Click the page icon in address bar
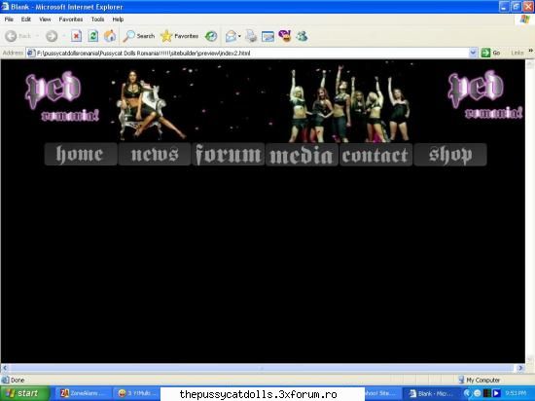This screenshot has width=535, height=401. 31,53
